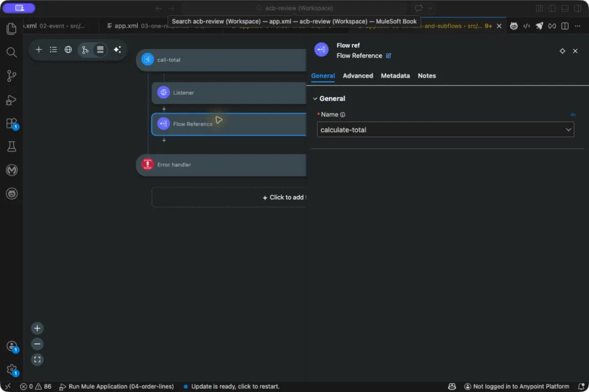This screenshot has width=589, height=392.
Task: Navigate back with the arrow
Action: click(x=158, y=8)
